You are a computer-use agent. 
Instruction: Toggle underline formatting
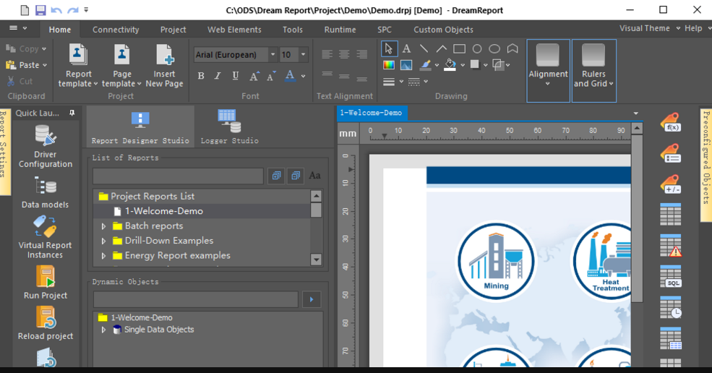click(235, 76)
